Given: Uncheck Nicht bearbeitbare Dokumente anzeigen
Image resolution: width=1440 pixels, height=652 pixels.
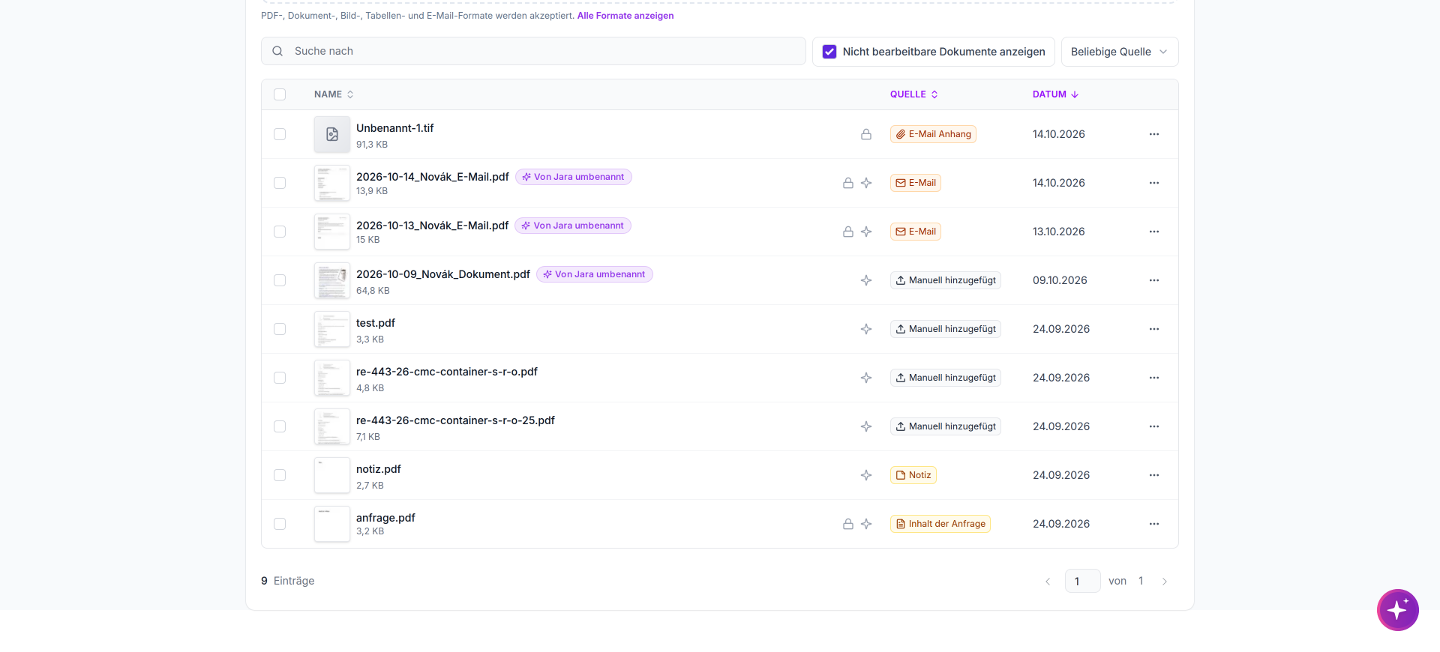Looking at the screenshot, I should (829, 52).
